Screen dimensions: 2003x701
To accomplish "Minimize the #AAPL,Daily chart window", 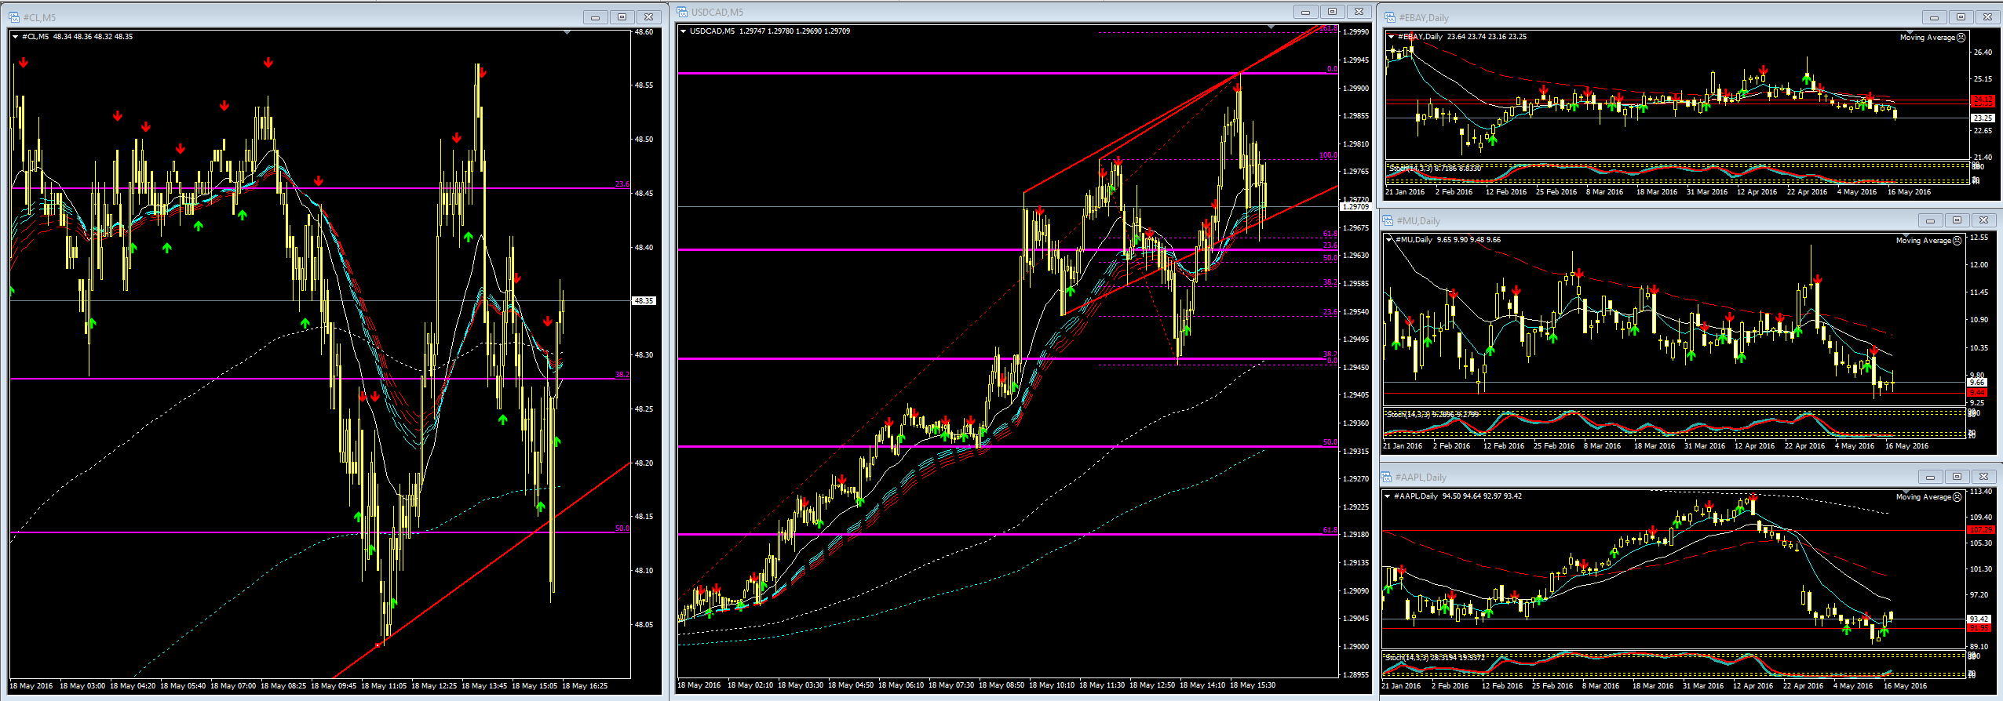I will point(1931,477).
